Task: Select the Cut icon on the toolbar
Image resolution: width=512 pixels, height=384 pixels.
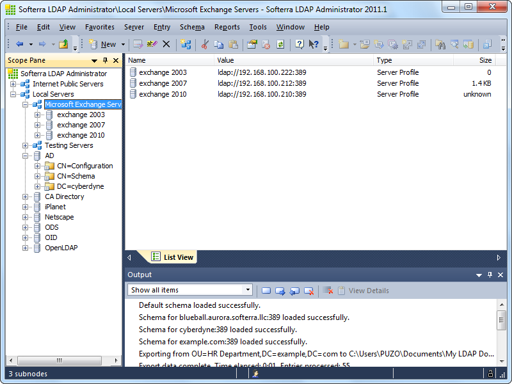Action: 204,44
